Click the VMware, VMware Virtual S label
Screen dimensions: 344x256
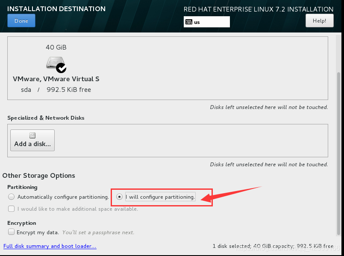click(56, 79)
